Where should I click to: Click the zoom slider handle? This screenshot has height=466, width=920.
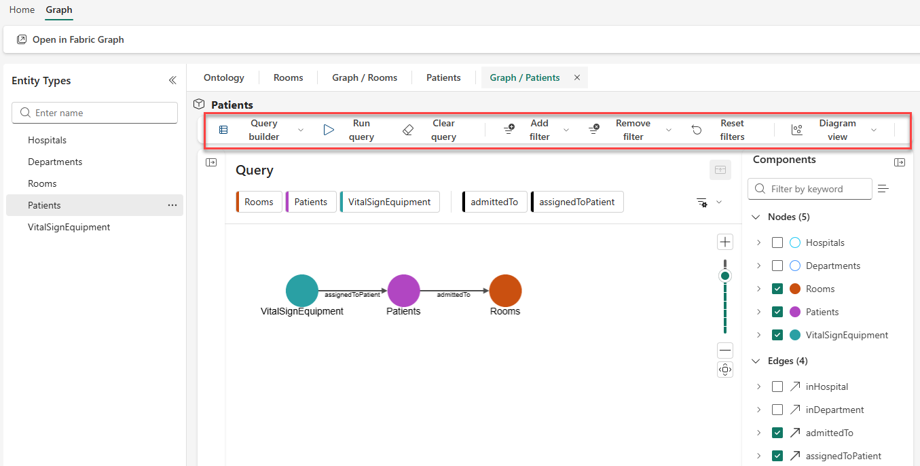coord(725,276)
